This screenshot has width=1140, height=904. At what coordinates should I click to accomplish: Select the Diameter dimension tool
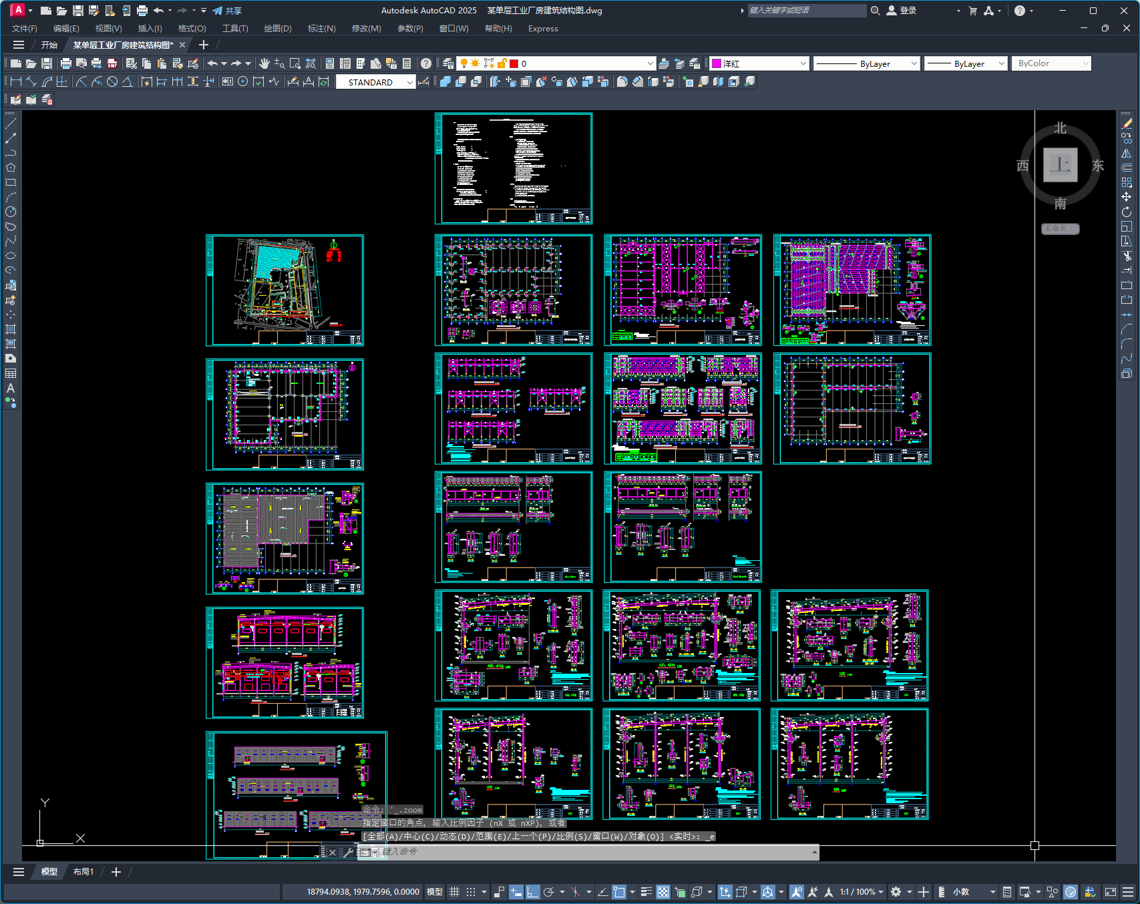[x=112, y=81]
